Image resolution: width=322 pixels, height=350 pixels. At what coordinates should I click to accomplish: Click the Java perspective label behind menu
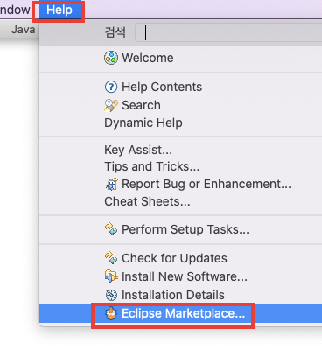pos(23,30)
